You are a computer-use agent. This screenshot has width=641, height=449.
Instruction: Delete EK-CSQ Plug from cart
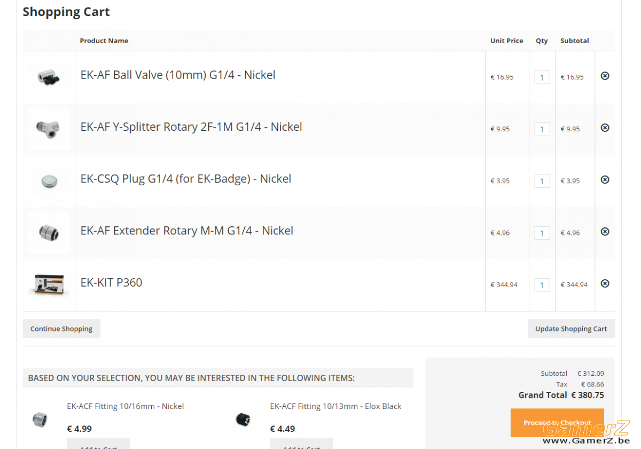click(x=605, y=179)
